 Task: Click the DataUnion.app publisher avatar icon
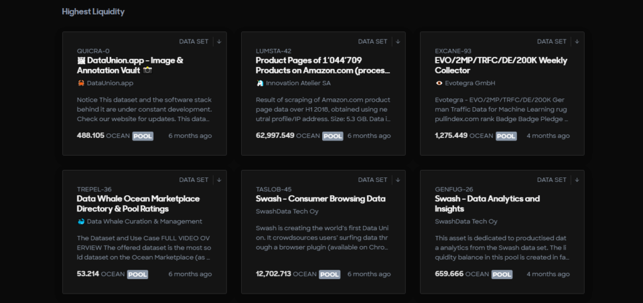81,83
